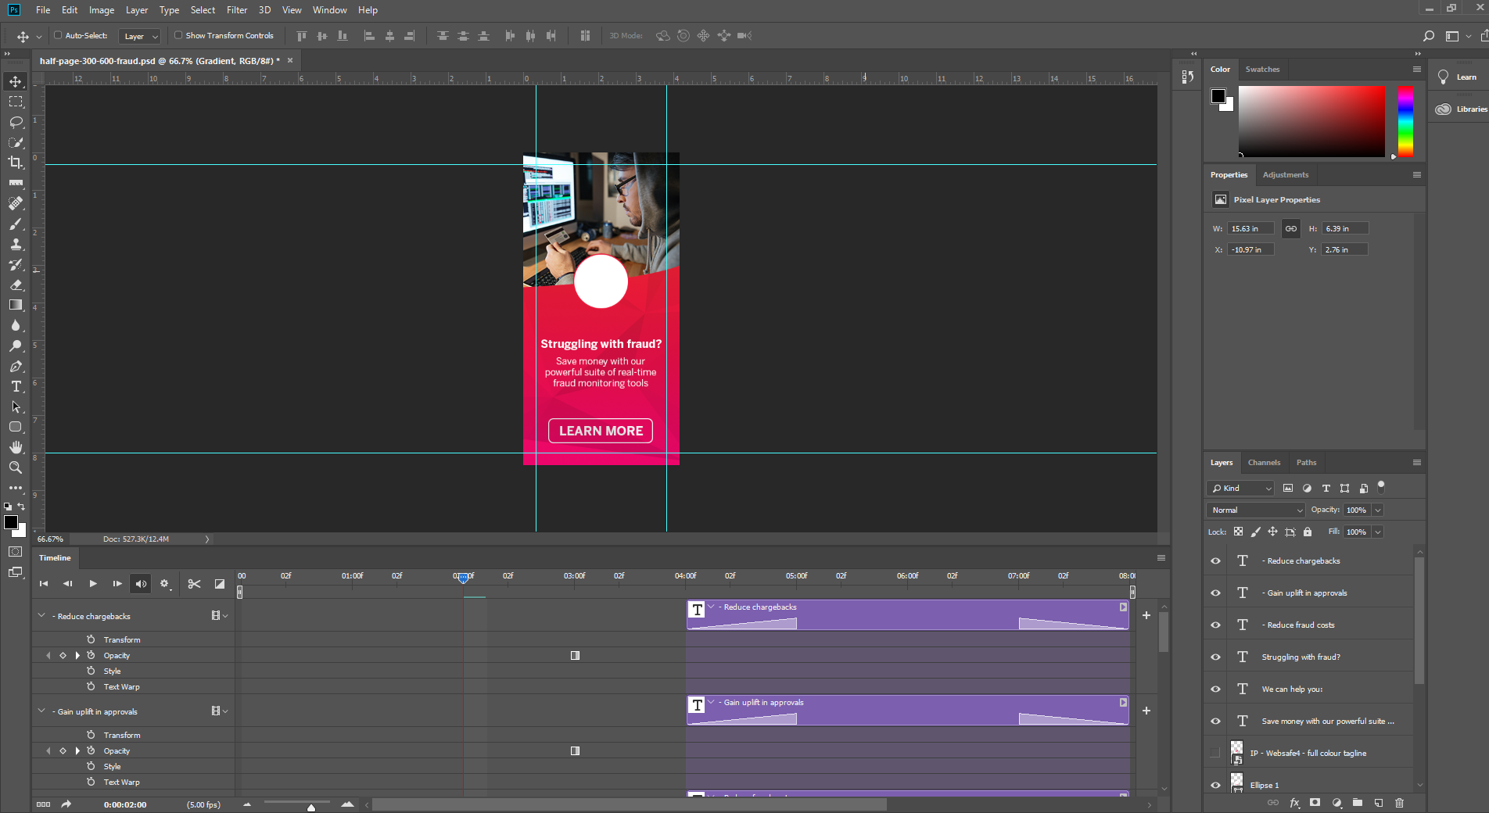Open the Filter menu
The height and width of the screenshot is (813, 1489).
coord(236,10)
